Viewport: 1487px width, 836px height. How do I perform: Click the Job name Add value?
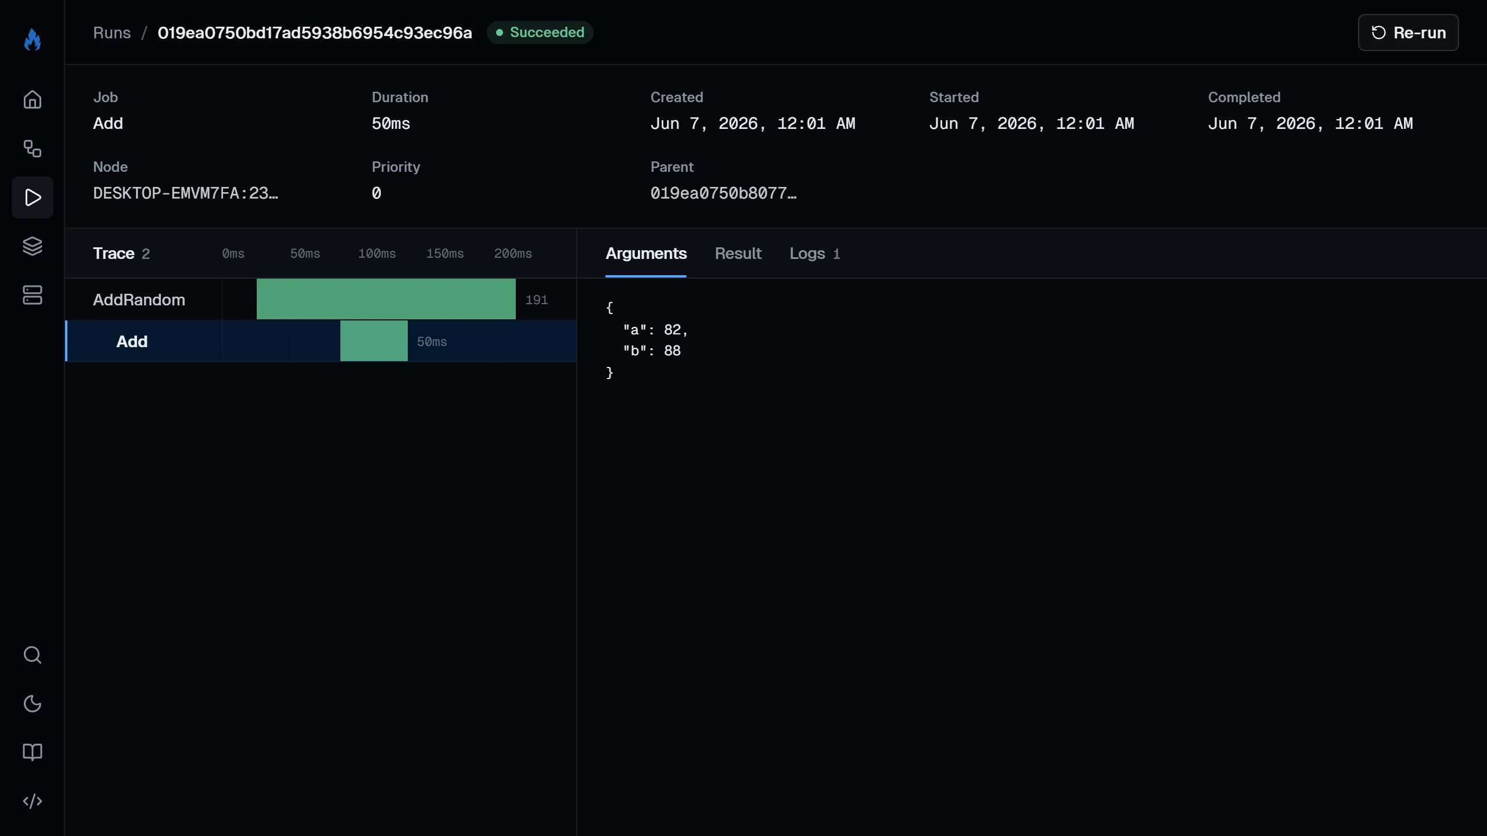click(108, 124)
